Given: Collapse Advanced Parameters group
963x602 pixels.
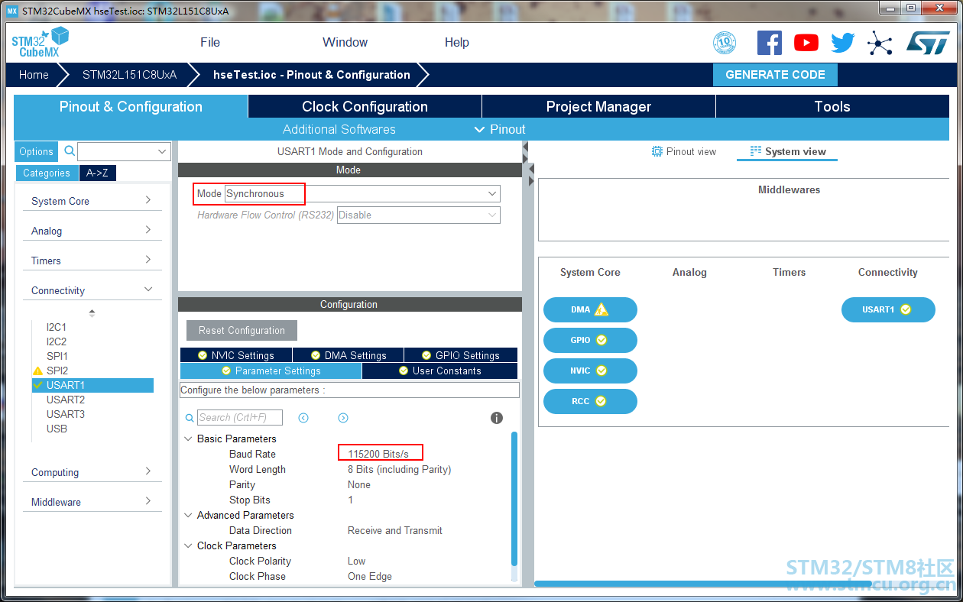Looking at the screenshot, I should click(x=188, y=515).
